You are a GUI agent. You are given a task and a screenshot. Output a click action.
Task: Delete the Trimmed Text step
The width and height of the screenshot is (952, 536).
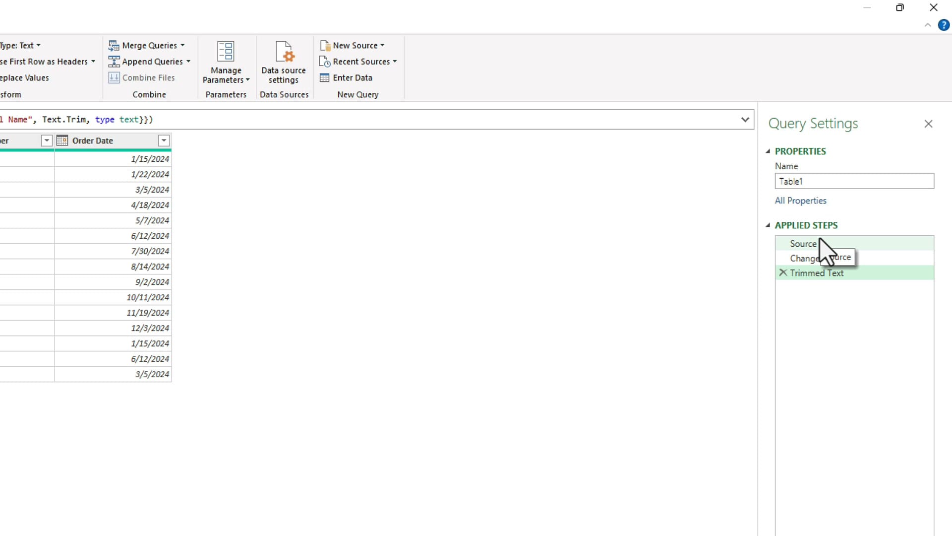click(x=783, y=272)
